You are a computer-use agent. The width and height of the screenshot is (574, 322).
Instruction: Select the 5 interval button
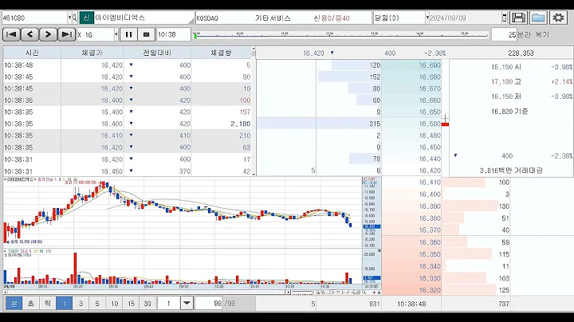click(97, 304)
